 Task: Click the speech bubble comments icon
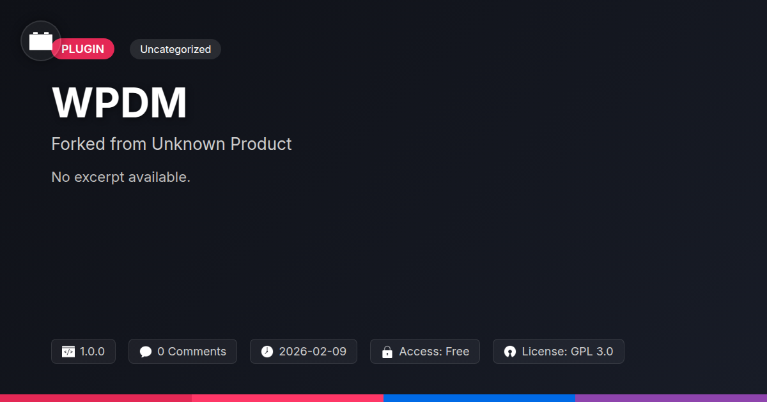(x=146, y=352)
